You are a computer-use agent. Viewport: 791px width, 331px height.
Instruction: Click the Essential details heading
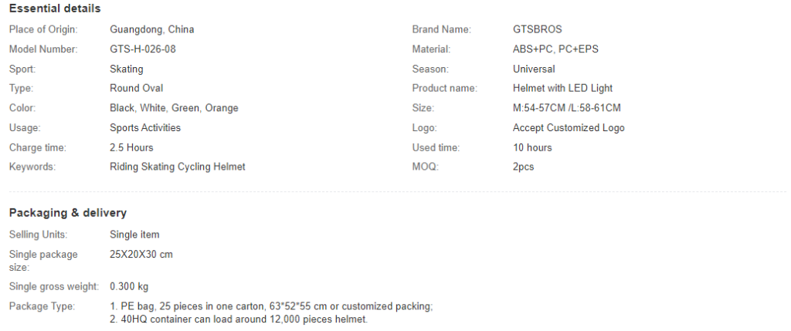(x=54, y=8)
